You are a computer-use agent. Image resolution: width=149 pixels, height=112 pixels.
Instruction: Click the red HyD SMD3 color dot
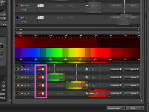pyautogui.click(x=17, y=6)
